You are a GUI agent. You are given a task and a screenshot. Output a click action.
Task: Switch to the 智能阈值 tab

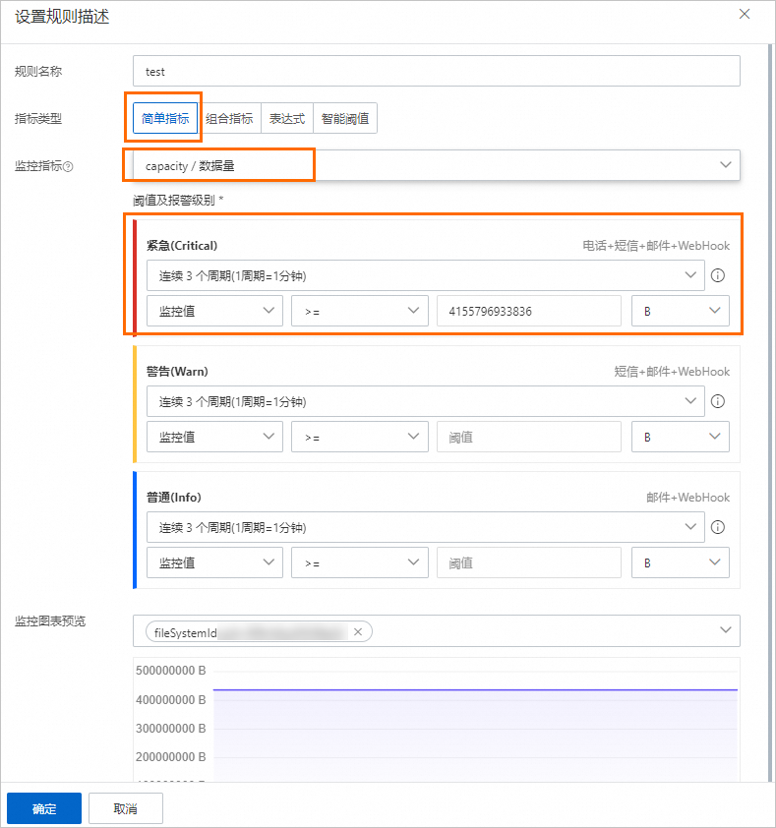pyautogui.click(x=345, y=118)
